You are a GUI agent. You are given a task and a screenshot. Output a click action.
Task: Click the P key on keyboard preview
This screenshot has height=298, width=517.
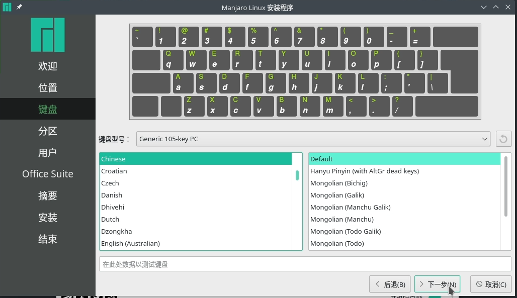point(382,60)
